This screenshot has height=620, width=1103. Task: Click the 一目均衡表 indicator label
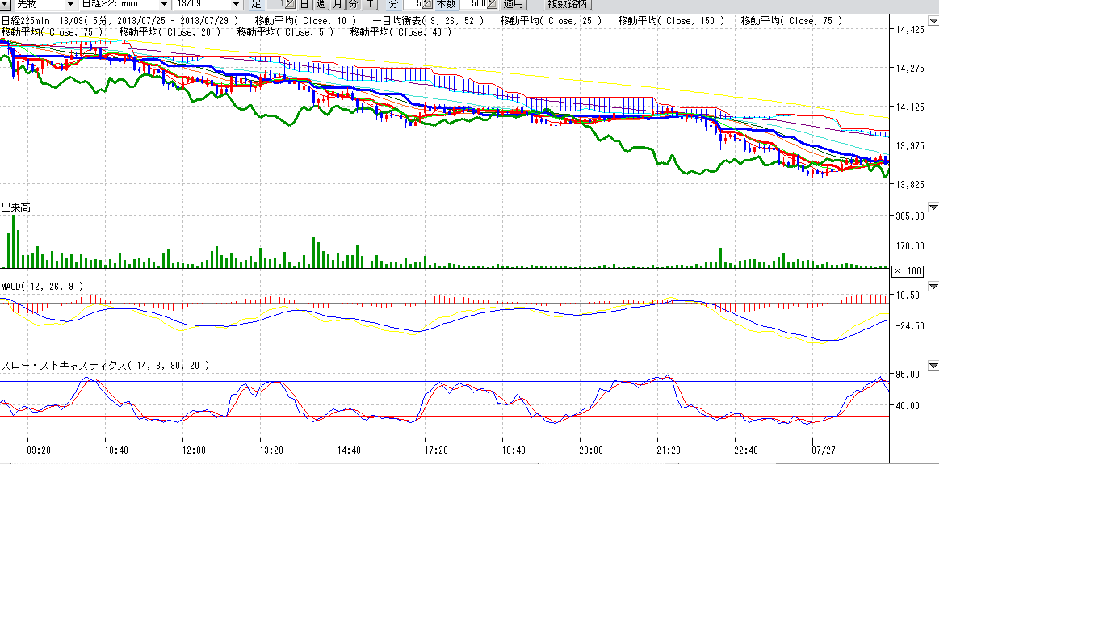[428, 21]
